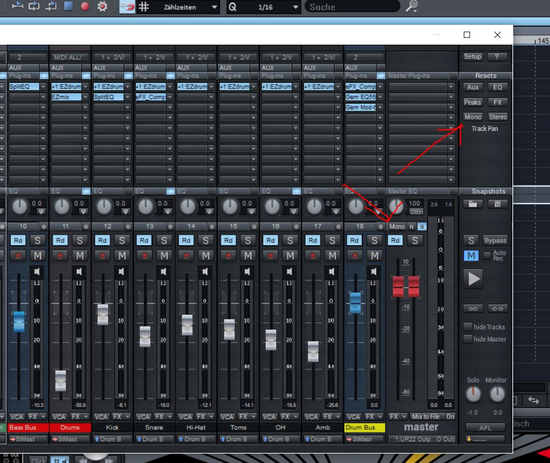This screenshot has height=463, width=550.
Task: Click the master channel label
Action: [x=421, y=427]
